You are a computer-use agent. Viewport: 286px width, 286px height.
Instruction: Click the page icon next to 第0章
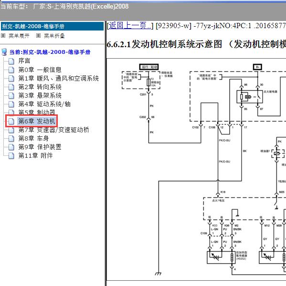pos(11,70)
